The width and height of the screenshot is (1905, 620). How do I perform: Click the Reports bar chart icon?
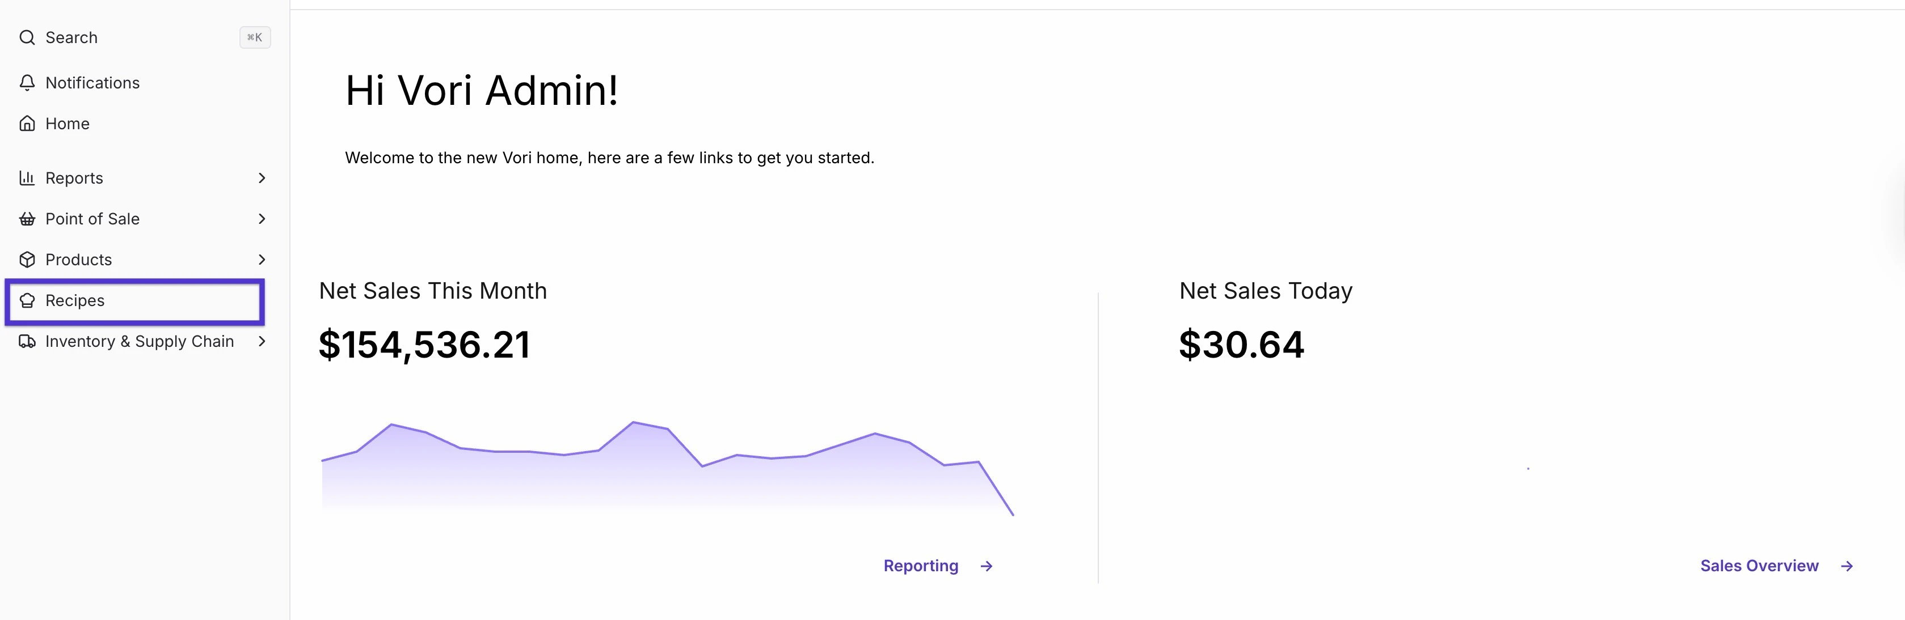tap(27, 178)
